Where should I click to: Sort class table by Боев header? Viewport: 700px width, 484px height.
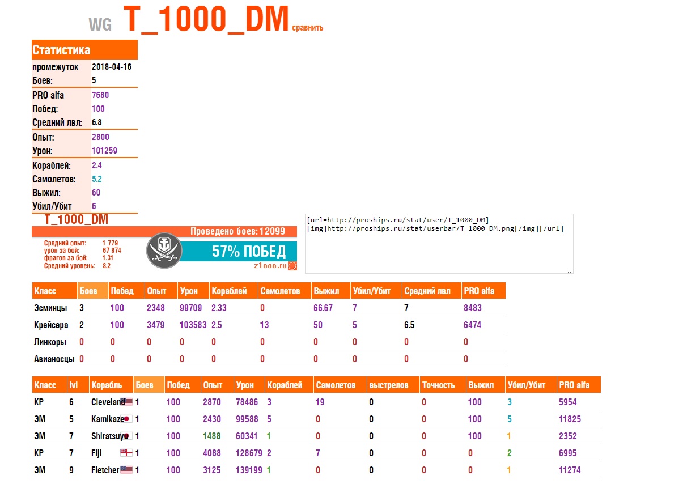point(92,291)
